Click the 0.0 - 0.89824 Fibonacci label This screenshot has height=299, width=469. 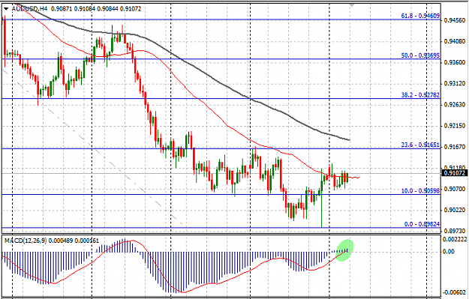[422, 224]
